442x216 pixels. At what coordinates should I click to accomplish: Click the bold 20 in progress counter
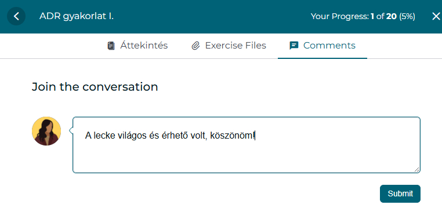[x=392, y=16]
